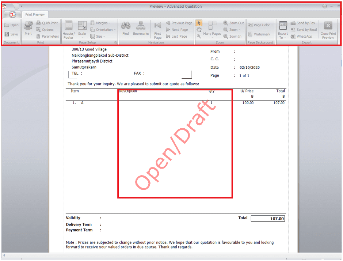Click Close Print Preview

(x=328, y=29)
